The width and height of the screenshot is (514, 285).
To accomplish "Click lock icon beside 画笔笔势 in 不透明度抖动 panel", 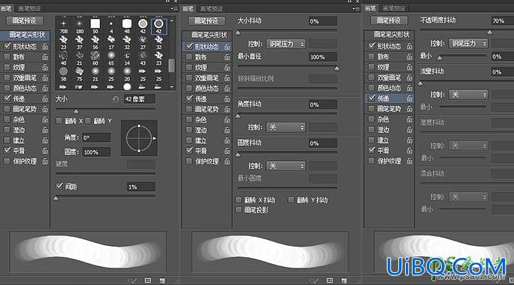I will click(x=410, y=108).
